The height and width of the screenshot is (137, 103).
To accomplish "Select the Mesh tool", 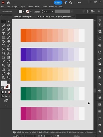I will tap(3, 57).
